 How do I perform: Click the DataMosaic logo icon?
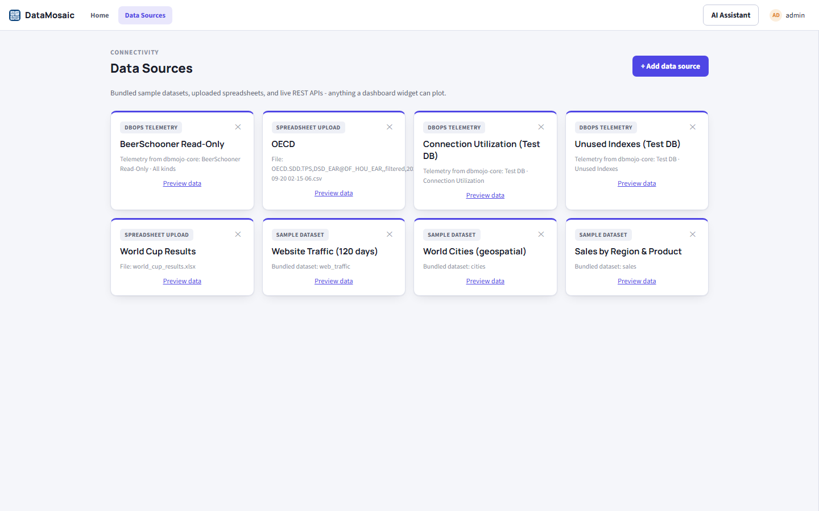[15, 15]
